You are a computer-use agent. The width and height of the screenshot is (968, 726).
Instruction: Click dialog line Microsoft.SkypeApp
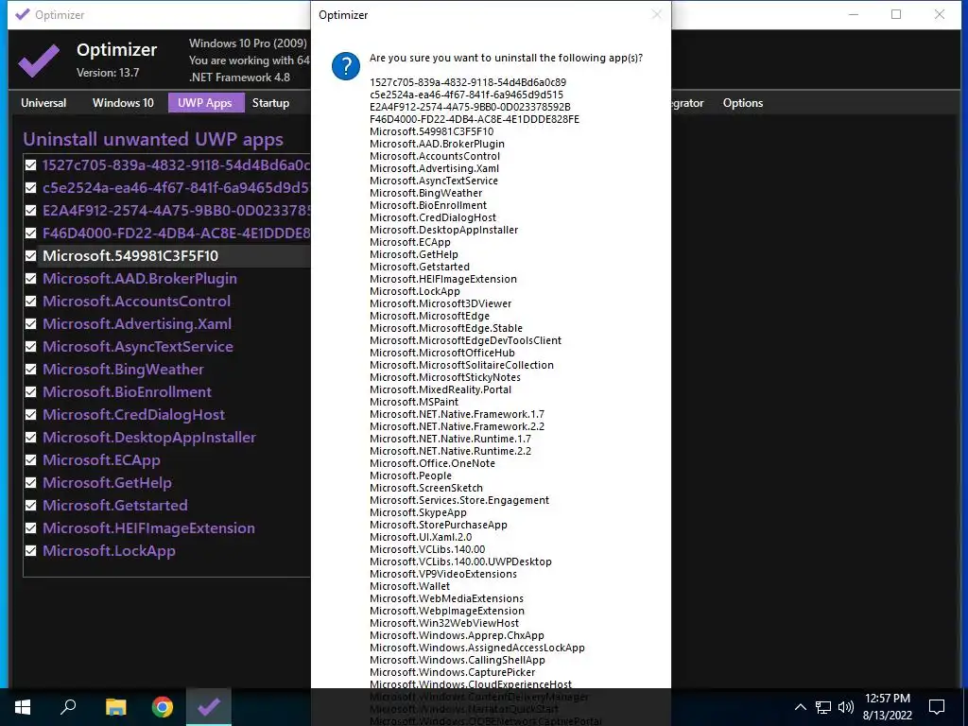tap(418, 512)
